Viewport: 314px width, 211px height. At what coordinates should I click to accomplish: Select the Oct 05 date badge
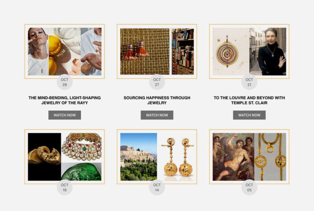click(x=249, y=188)
